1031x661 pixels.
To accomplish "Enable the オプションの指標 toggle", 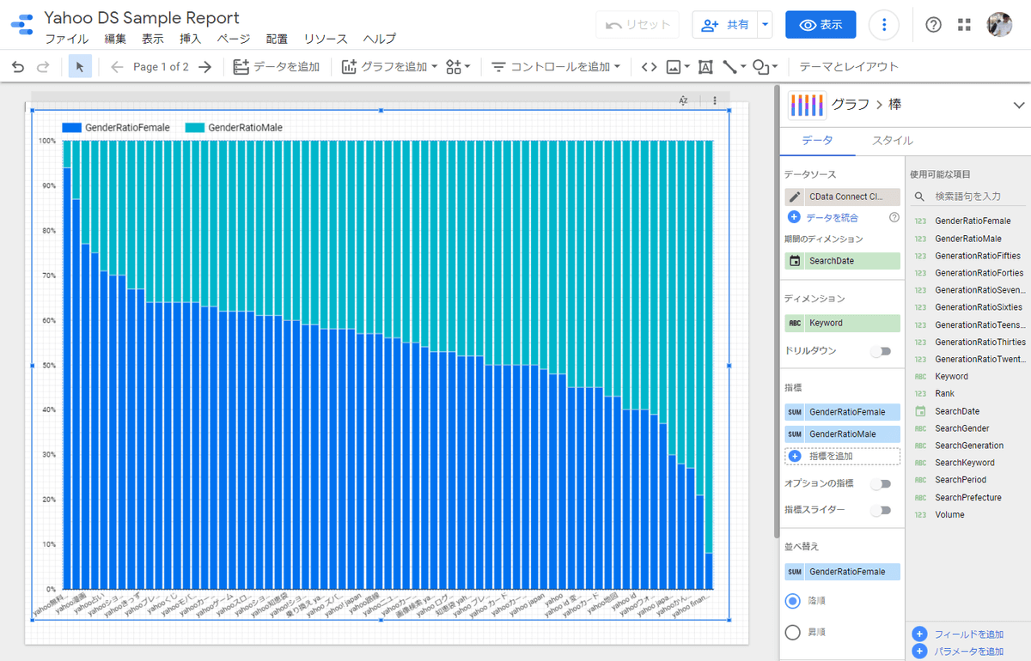I will click(880, 483).
